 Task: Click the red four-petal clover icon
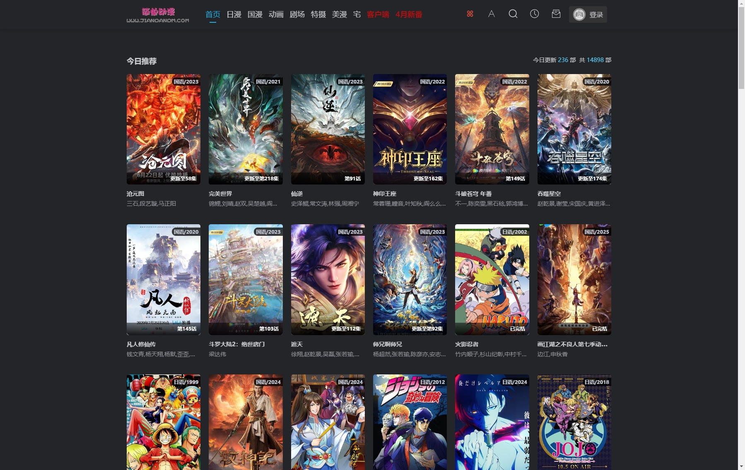pos(470,14)
